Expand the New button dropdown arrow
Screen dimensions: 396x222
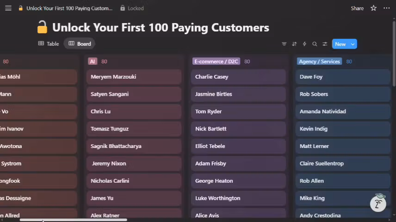point(353,44)
